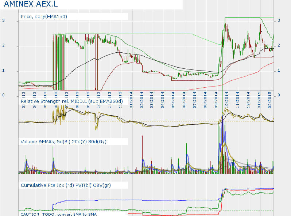Click price value 1 on right axis
The width and height of the screenshot is (291, 216).
(x=279, y=70)
